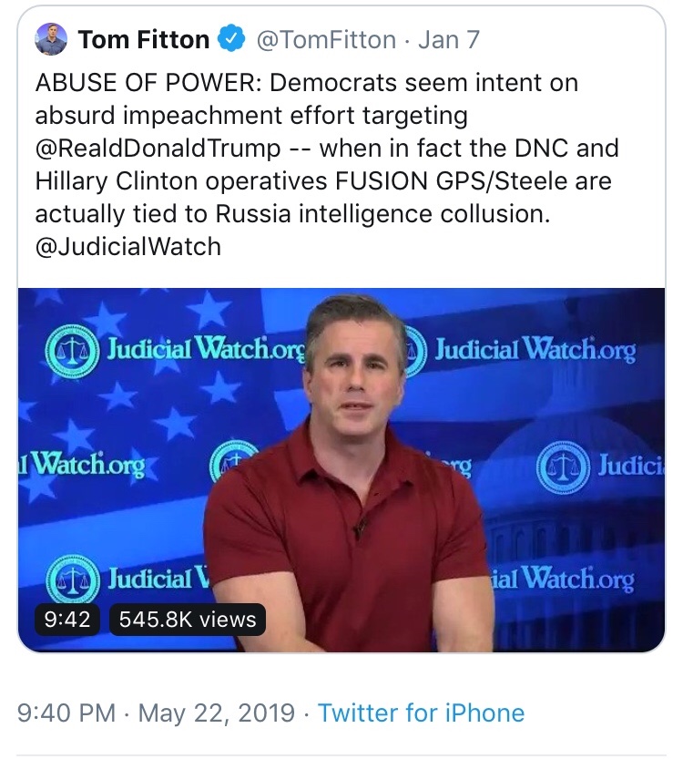The image size is (683, 759).
Task: Click the 545.8K views label
Action: 188,621
